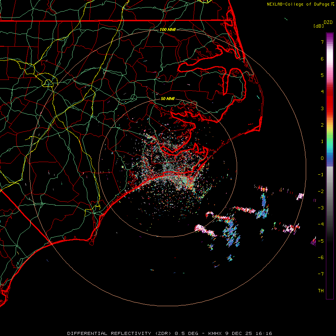Image resolution: width=336 pixels, height=336 pixels.
Task: Click the 50 NMI range ring label
Action: 168,99
